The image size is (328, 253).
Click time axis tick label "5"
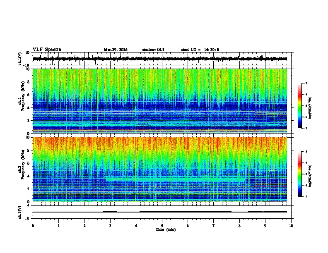(162, 226)
